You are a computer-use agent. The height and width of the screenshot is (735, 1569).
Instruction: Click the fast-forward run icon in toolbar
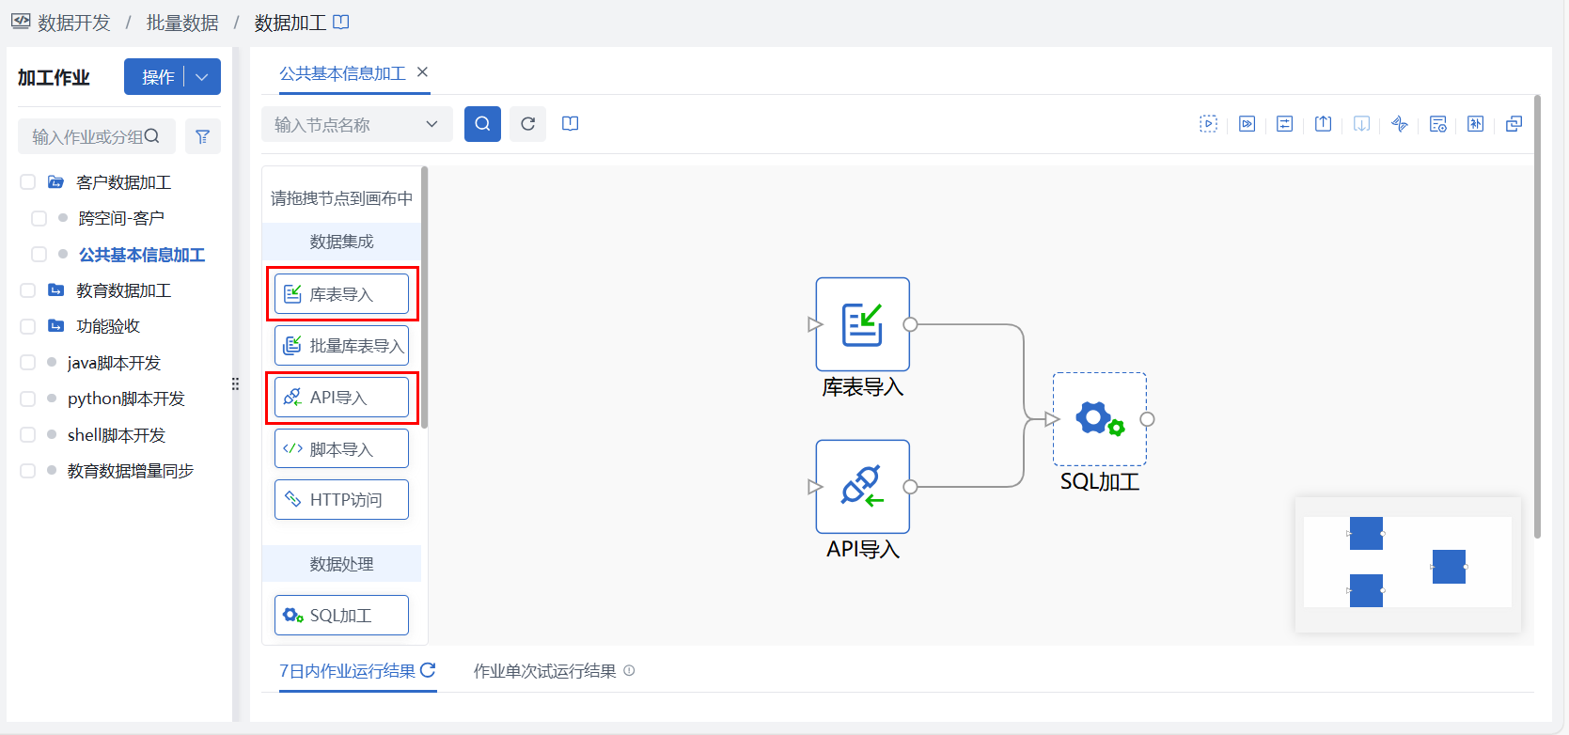1247,124
